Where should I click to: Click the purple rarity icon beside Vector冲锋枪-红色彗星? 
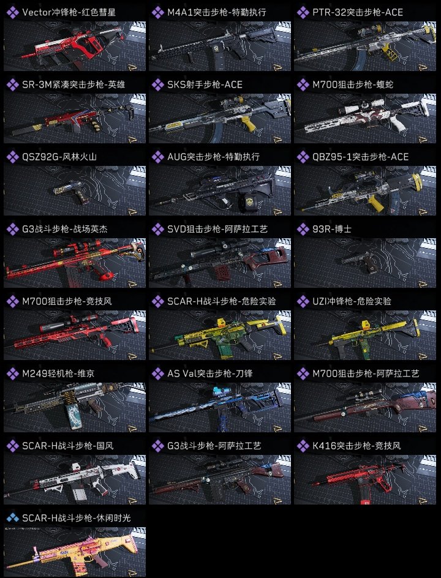tap(12, 12)
